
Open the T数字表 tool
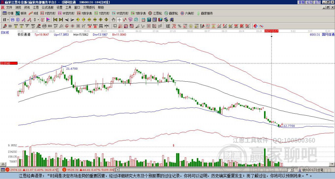coord(138,13)
